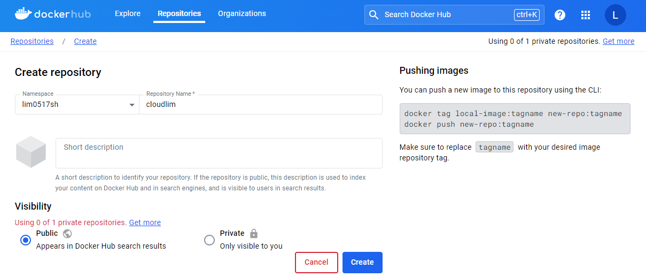Click the Create repository heading
646x277 pixels.
58,72
